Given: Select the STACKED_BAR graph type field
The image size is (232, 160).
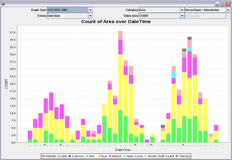Looking at the screenshot, I should pyautogui.click(x=68, y=10).
